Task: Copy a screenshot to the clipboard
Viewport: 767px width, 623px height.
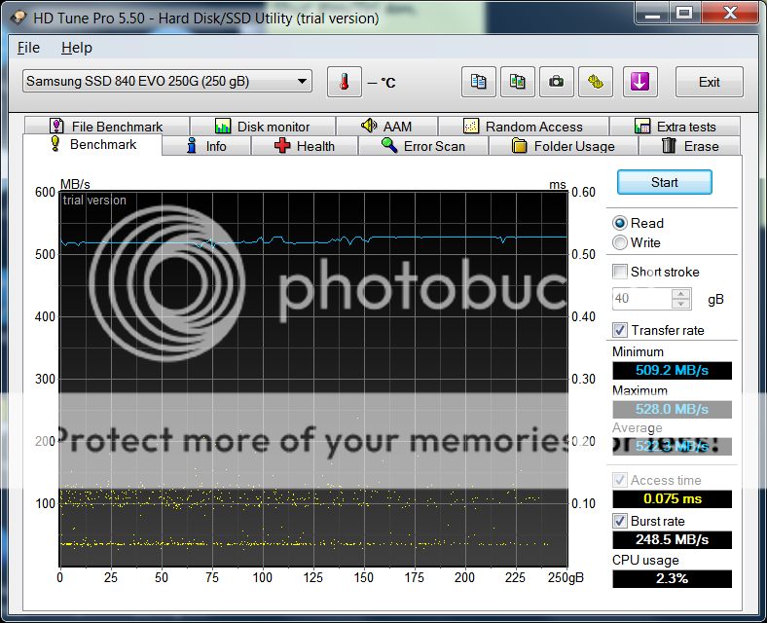Action: (518, 82)
